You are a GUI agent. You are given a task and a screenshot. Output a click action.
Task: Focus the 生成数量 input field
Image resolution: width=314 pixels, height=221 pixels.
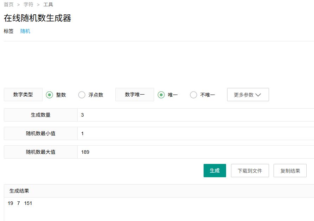click(x=196, y=115)
